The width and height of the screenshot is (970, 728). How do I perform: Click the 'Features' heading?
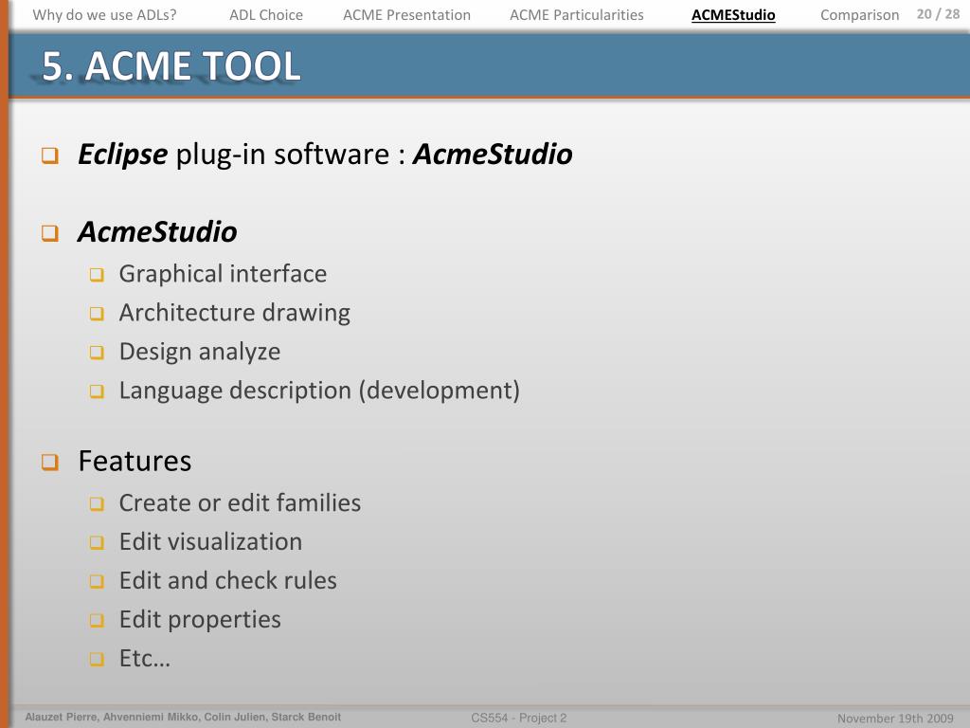(x=135, y=462)
